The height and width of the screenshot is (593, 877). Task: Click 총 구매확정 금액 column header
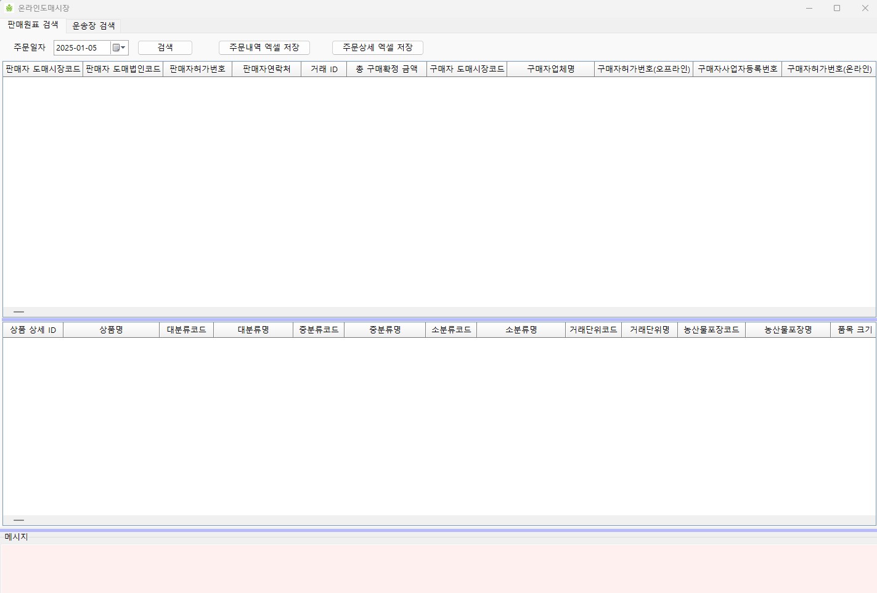point(386,69)
